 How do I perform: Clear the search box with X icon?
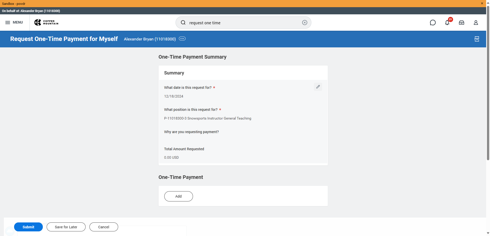304,23
